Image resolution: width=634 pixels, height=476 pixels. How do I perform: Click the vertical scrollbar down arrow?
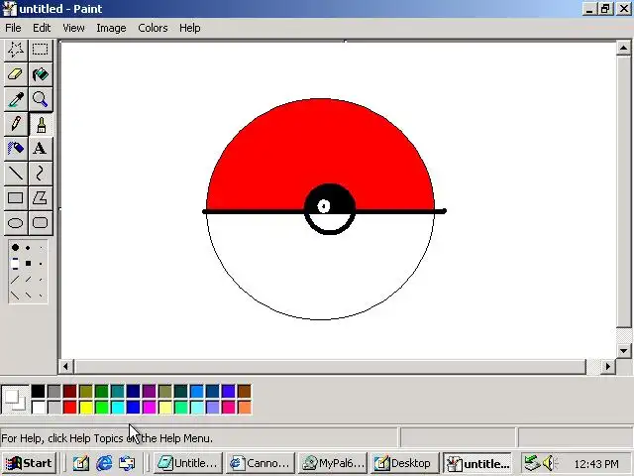tap(623, 350)
